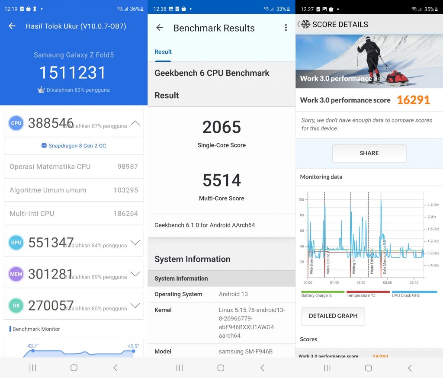The width and height of the screenshot is (443, 378).
Task: Tap home navigation icon in Geekbench screen
Action: 221,368
